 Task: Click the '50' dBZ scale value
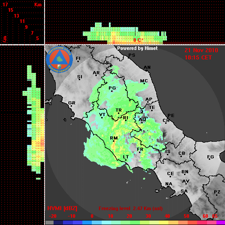[x=186, y=216]
